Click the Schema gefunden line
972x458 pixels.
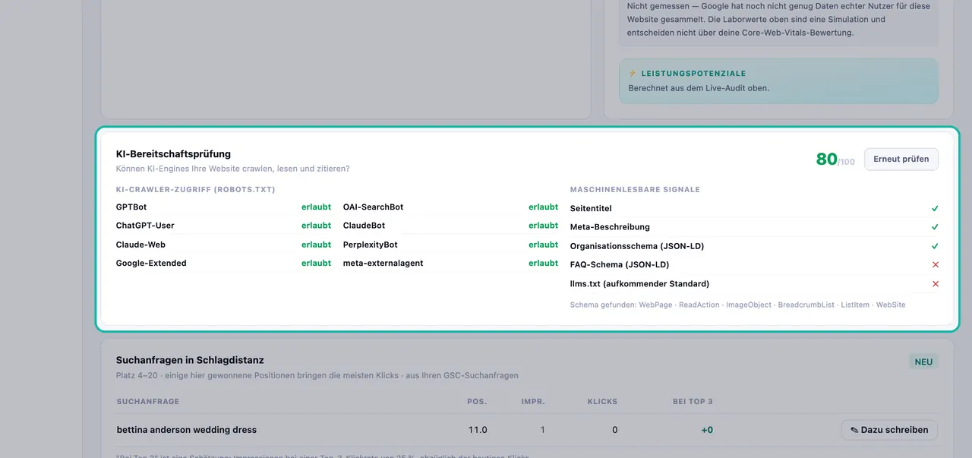[x=737, y=305]
